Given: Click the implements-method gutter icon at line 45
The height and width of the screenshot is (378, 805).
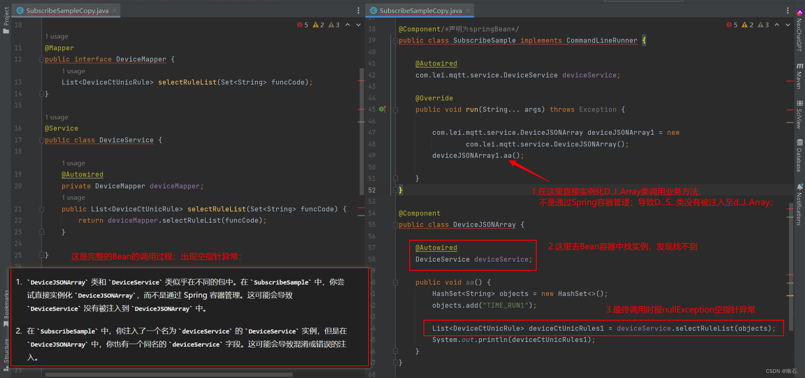Looking at the screenshot, I should pos(382,109).
